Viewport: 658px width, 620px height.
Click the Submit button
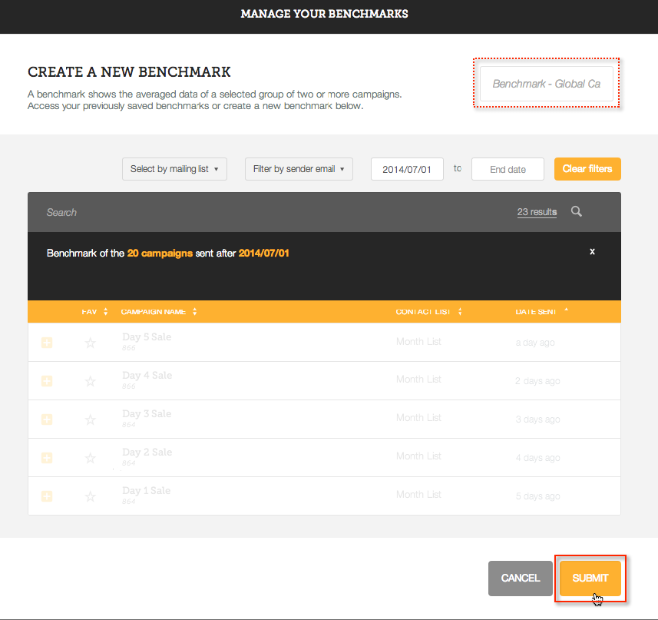[x=590, y=578]
